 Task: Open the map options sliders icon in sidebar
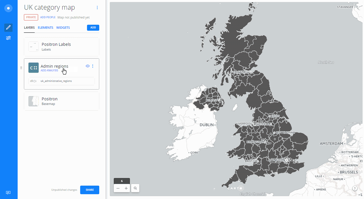pyautogui.click(x=8, y=38)
